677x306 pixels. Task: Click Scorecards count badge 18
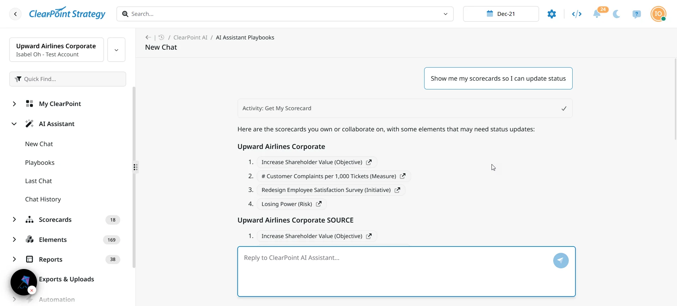(x=113, y=220)
